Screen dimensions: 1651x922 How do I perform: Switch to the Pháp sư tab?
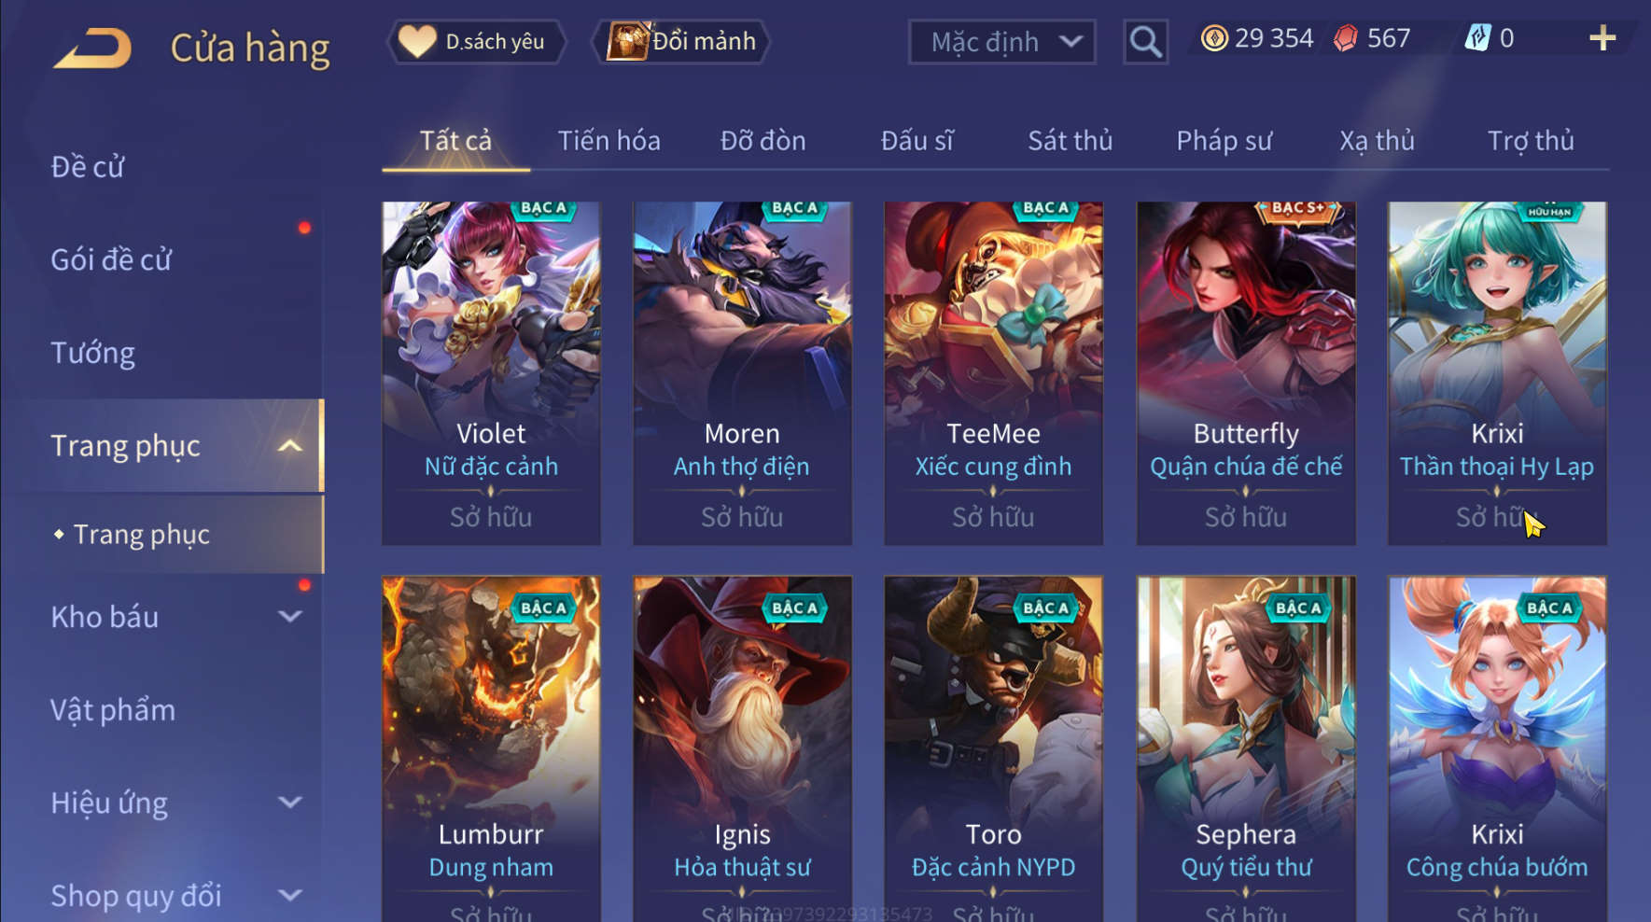[1224, 141]
